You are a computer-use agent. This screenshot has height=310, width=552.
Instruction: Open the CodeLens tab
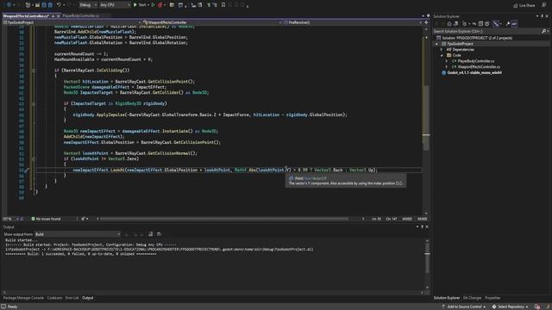(54, 298)
